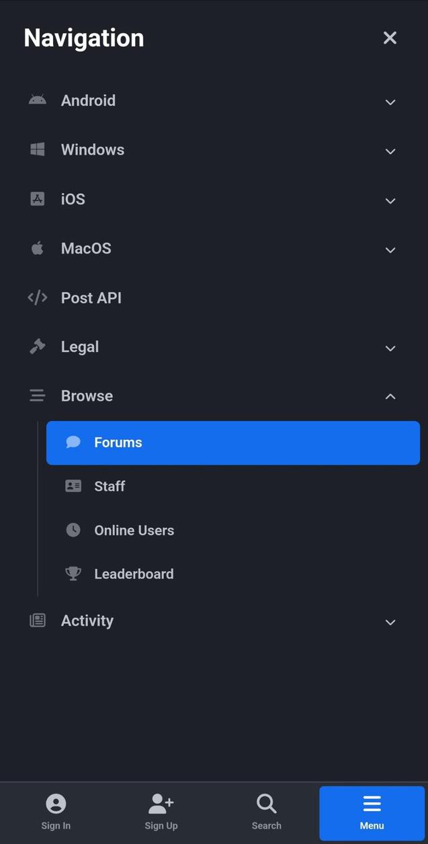Click the ID card icon next to Staff
The width and height of the screenshot is (428, 844).
pos(73,486)
